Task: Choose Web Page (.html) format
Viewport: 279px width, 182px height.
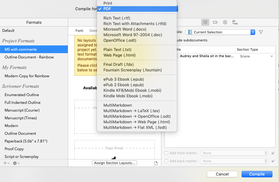Action: pyautogui.click(x=137, y=55)
